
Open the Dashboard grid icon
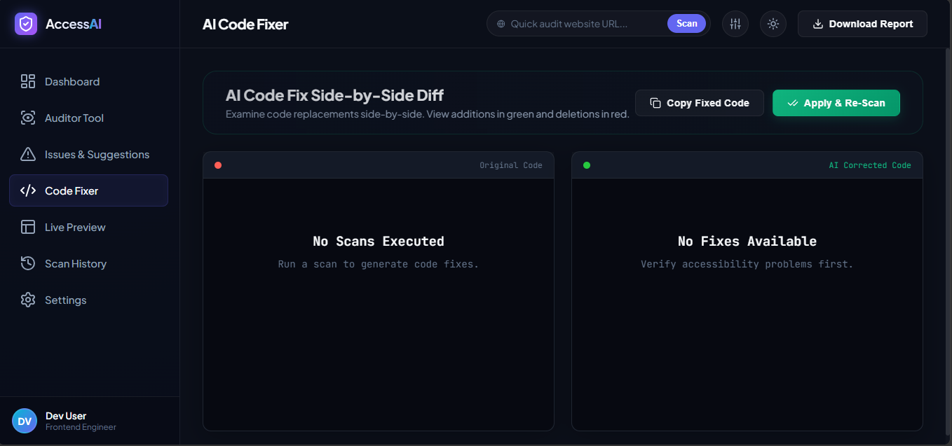[28, 81]
